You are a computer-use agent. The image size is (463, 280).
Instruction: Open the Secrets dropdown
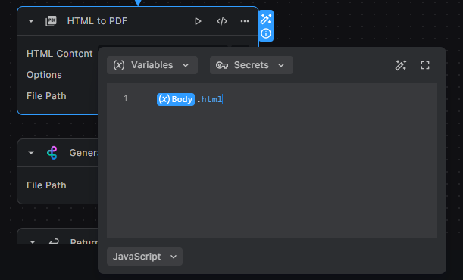pos(252,65)
